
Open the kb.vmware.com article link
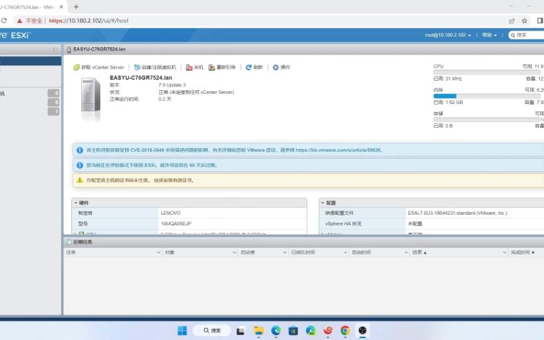338,150
